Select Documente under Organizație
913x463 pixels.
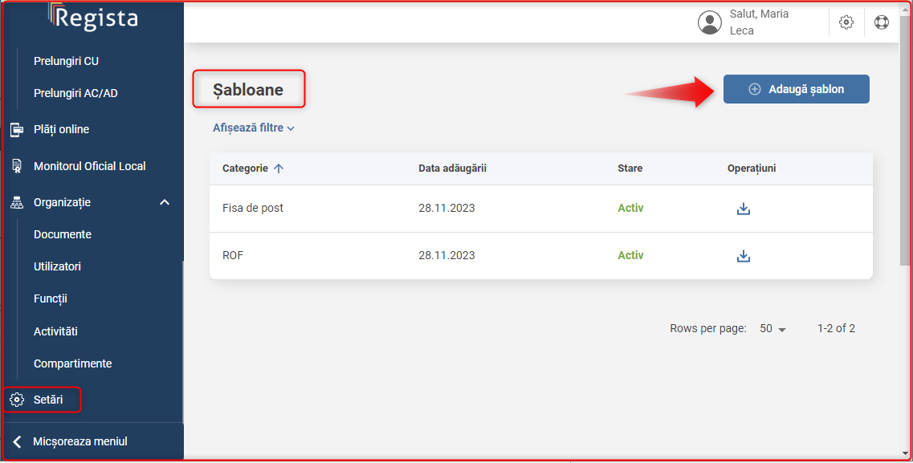(x=63, y=234)
